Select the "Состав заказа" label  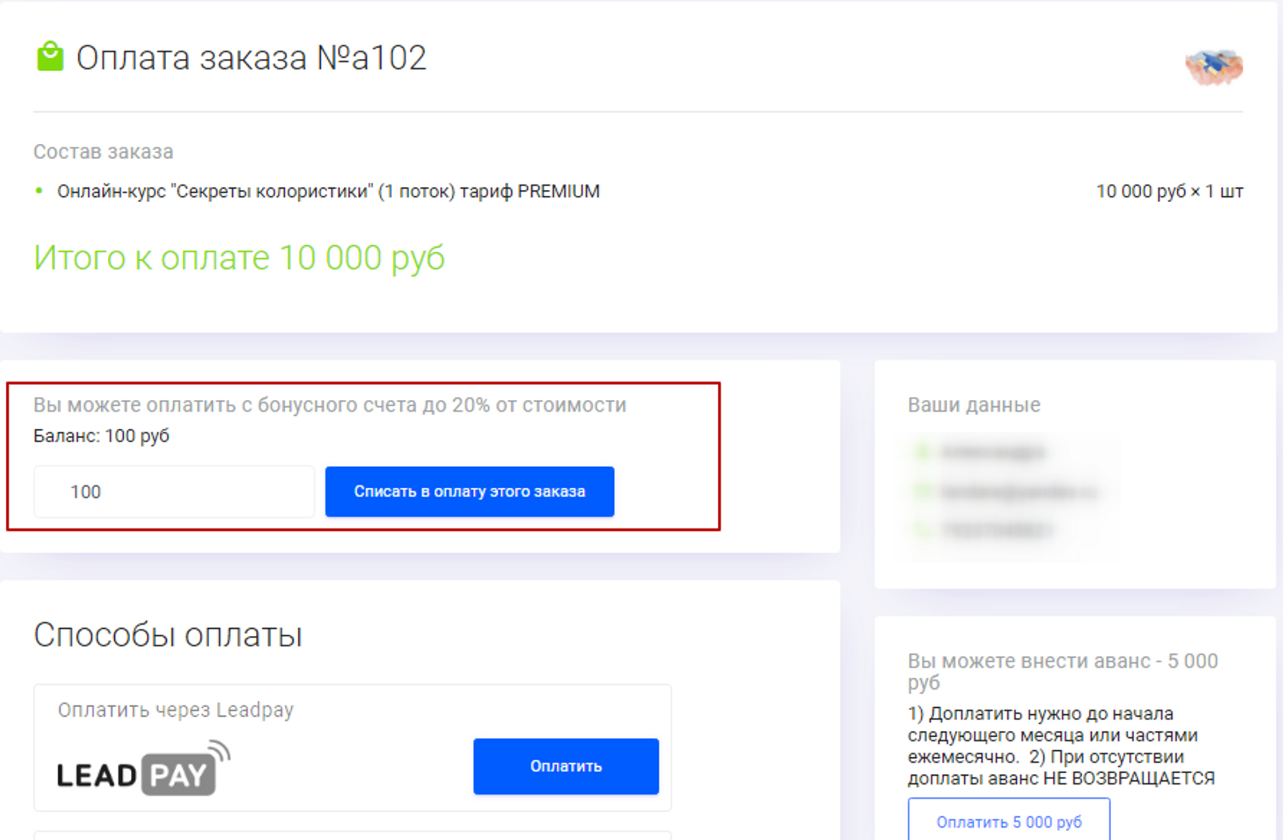coord(103,151)
